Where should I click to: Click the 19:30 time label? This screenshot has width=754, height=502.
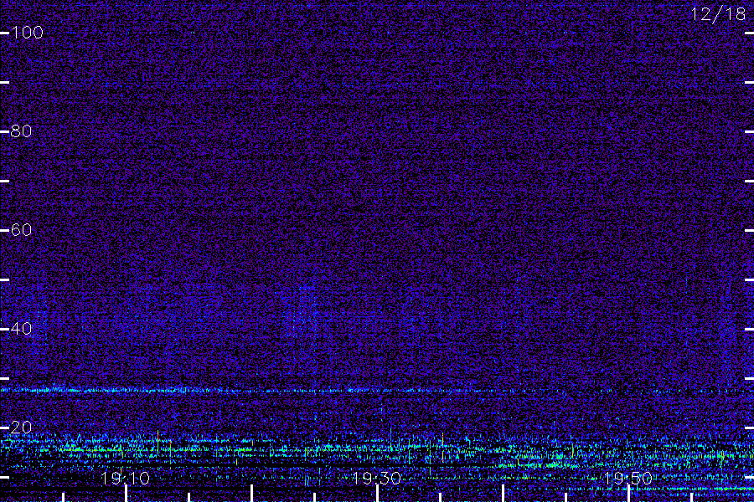376,479
